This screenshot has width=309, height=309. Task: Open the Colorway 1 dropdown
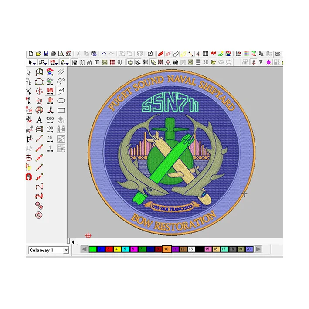pos(66,250)
